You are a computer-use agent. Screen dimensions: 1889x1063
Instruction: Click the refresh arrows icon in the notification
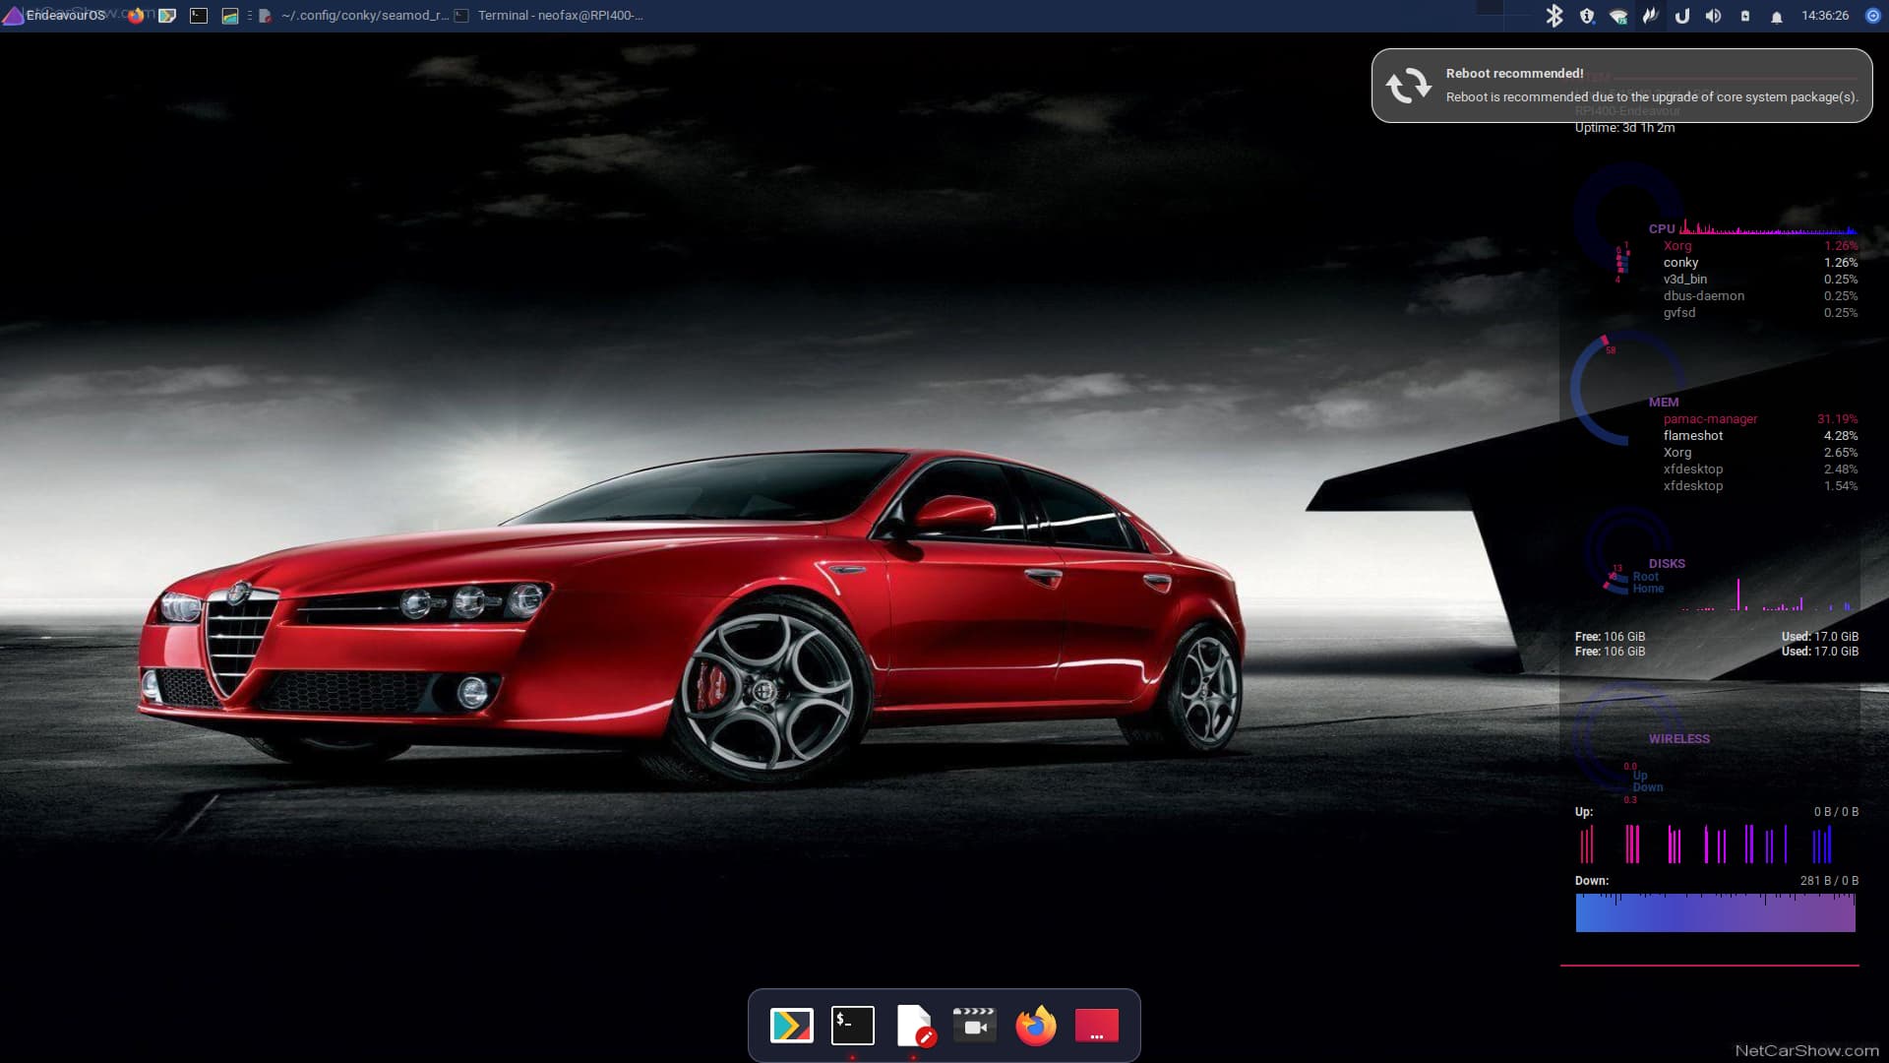(1409, 86)
